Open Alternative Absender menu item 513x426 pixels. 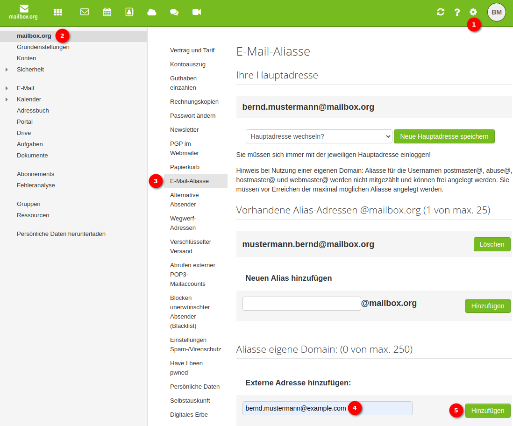click(184, 199)
